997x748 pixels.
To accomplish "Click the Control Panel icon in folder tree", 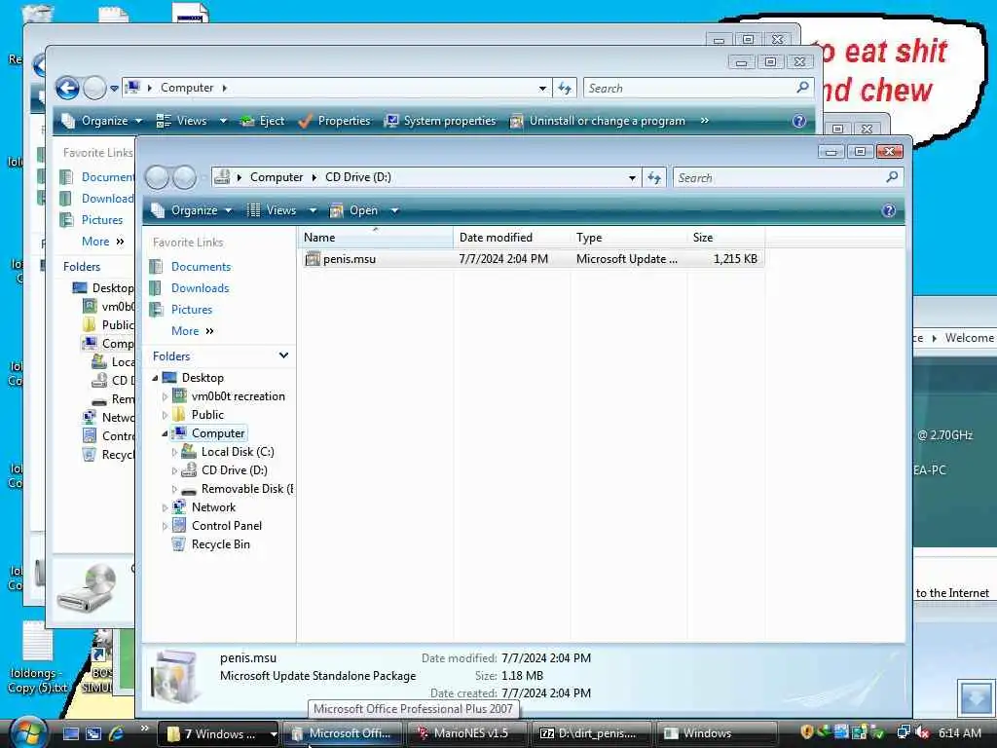I will click(179, 526).
